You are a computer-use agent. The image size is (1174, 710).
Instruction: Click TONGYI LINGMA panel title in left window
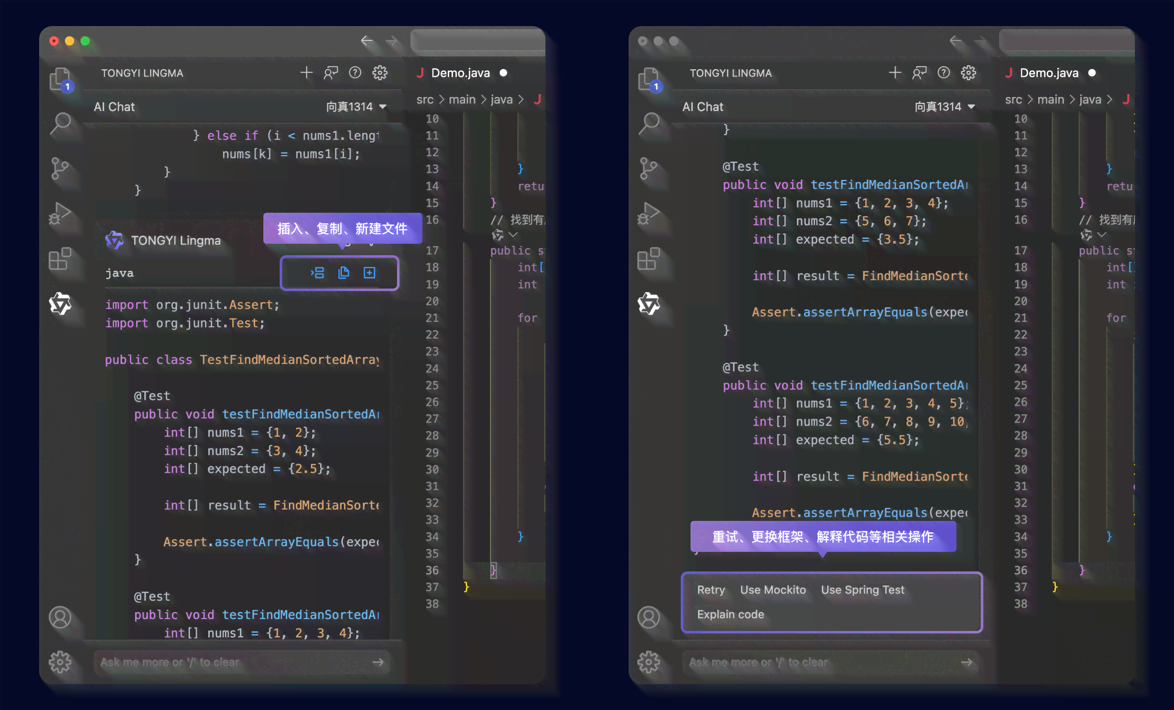(x=142, y=73)
